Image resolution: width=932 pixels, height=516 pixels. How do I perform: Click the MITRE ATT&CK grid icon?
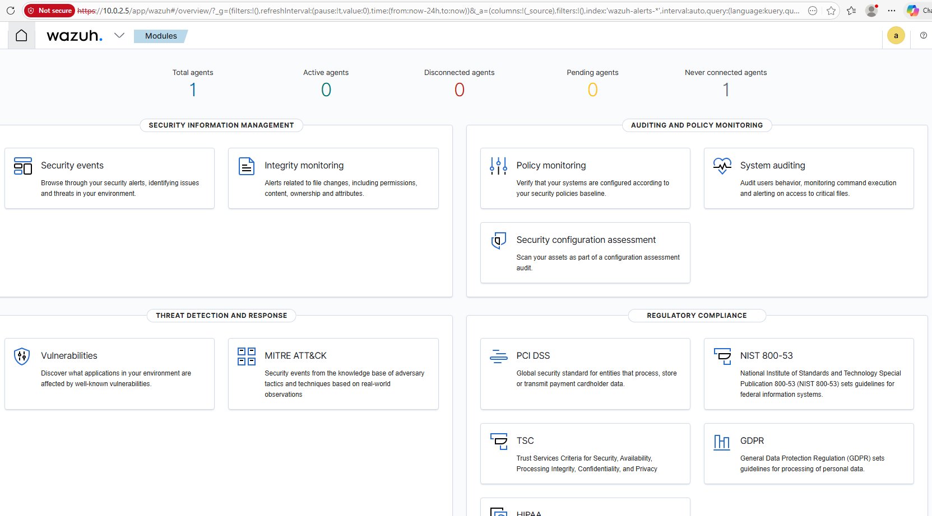[x=247, y=356]
